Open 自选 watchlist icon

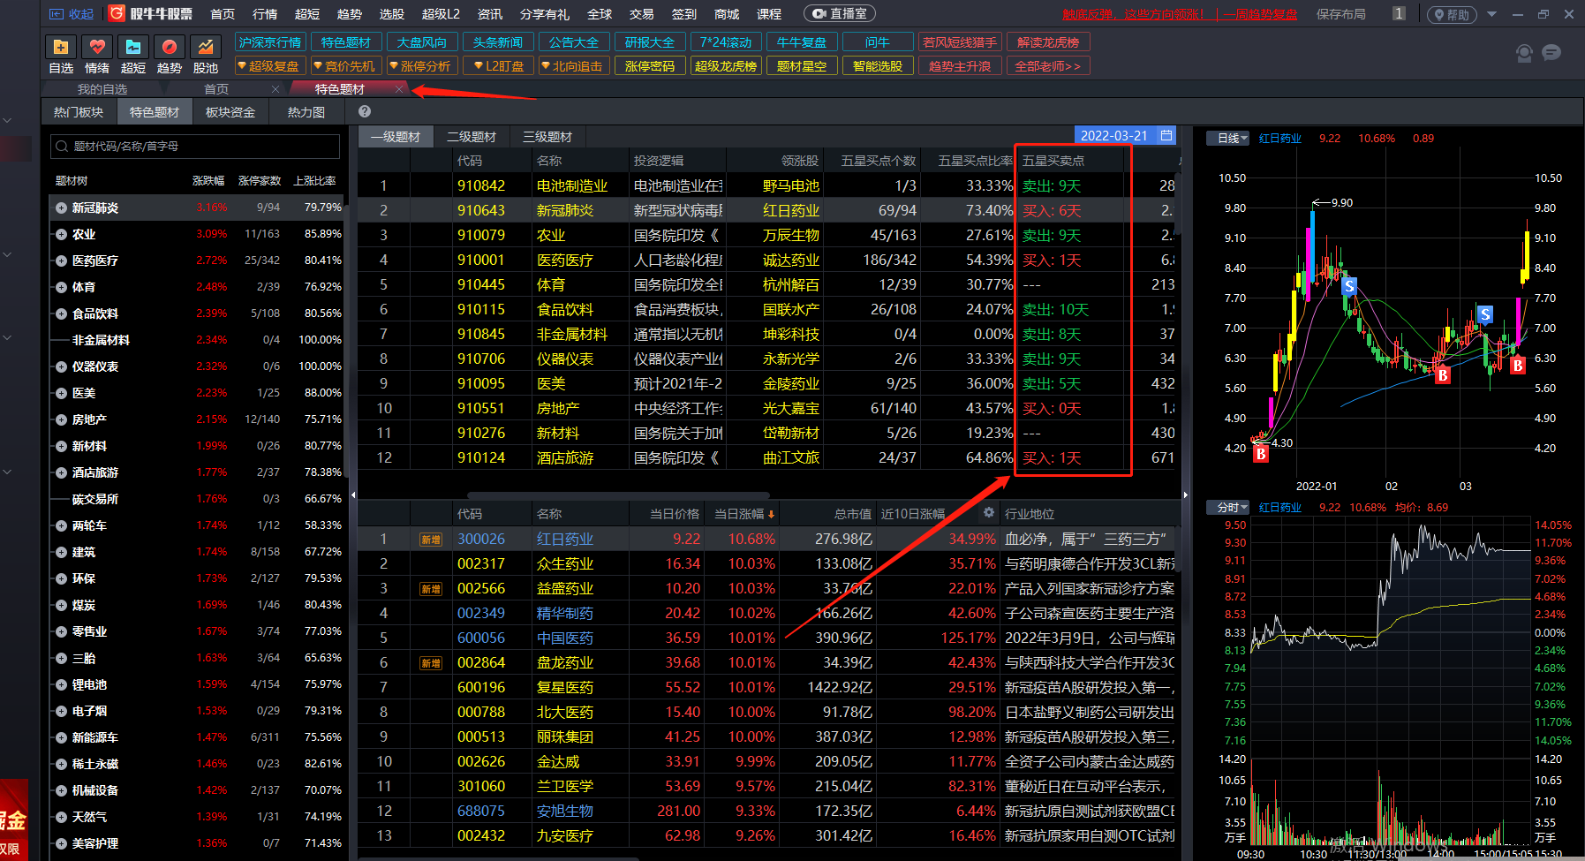coord(61,47)
